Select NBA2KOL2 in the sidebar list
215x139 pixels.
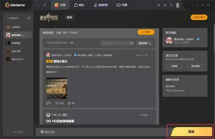coord(18,59)
